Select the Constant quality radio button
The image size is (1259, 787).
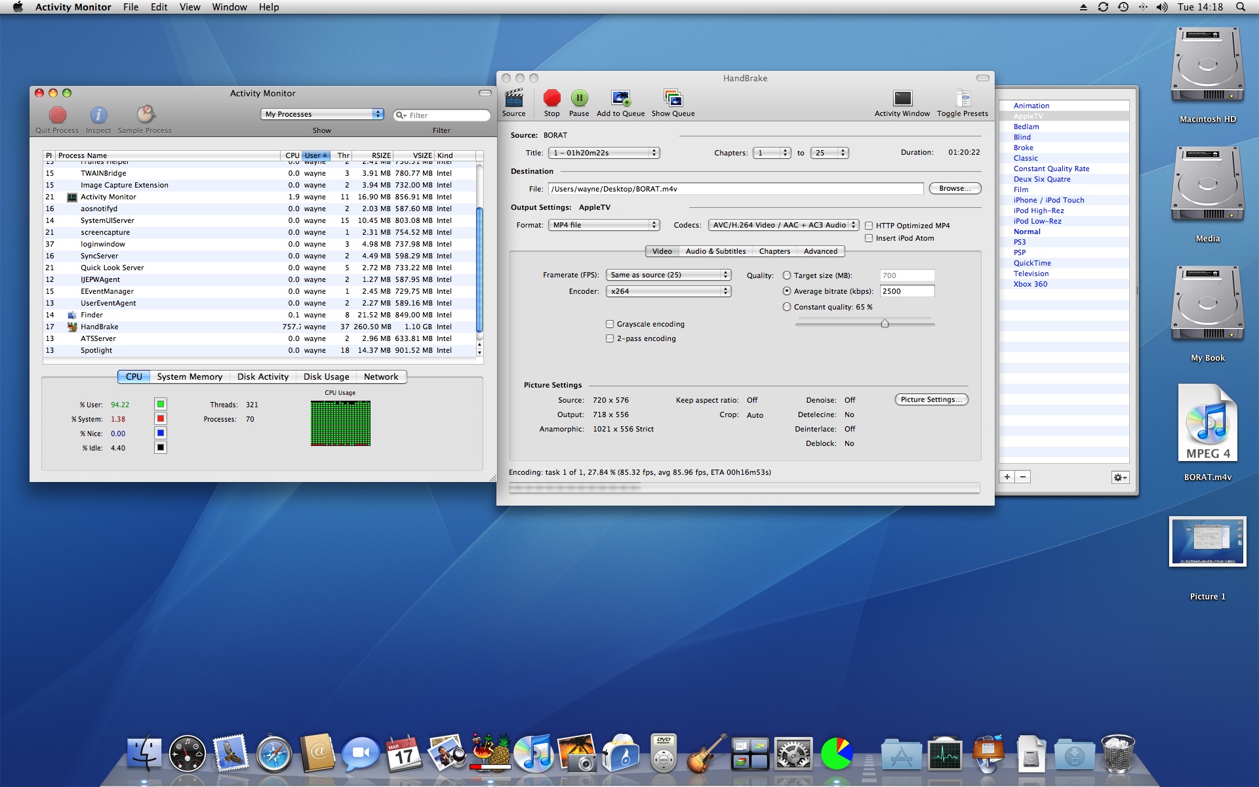pos(787,307)
